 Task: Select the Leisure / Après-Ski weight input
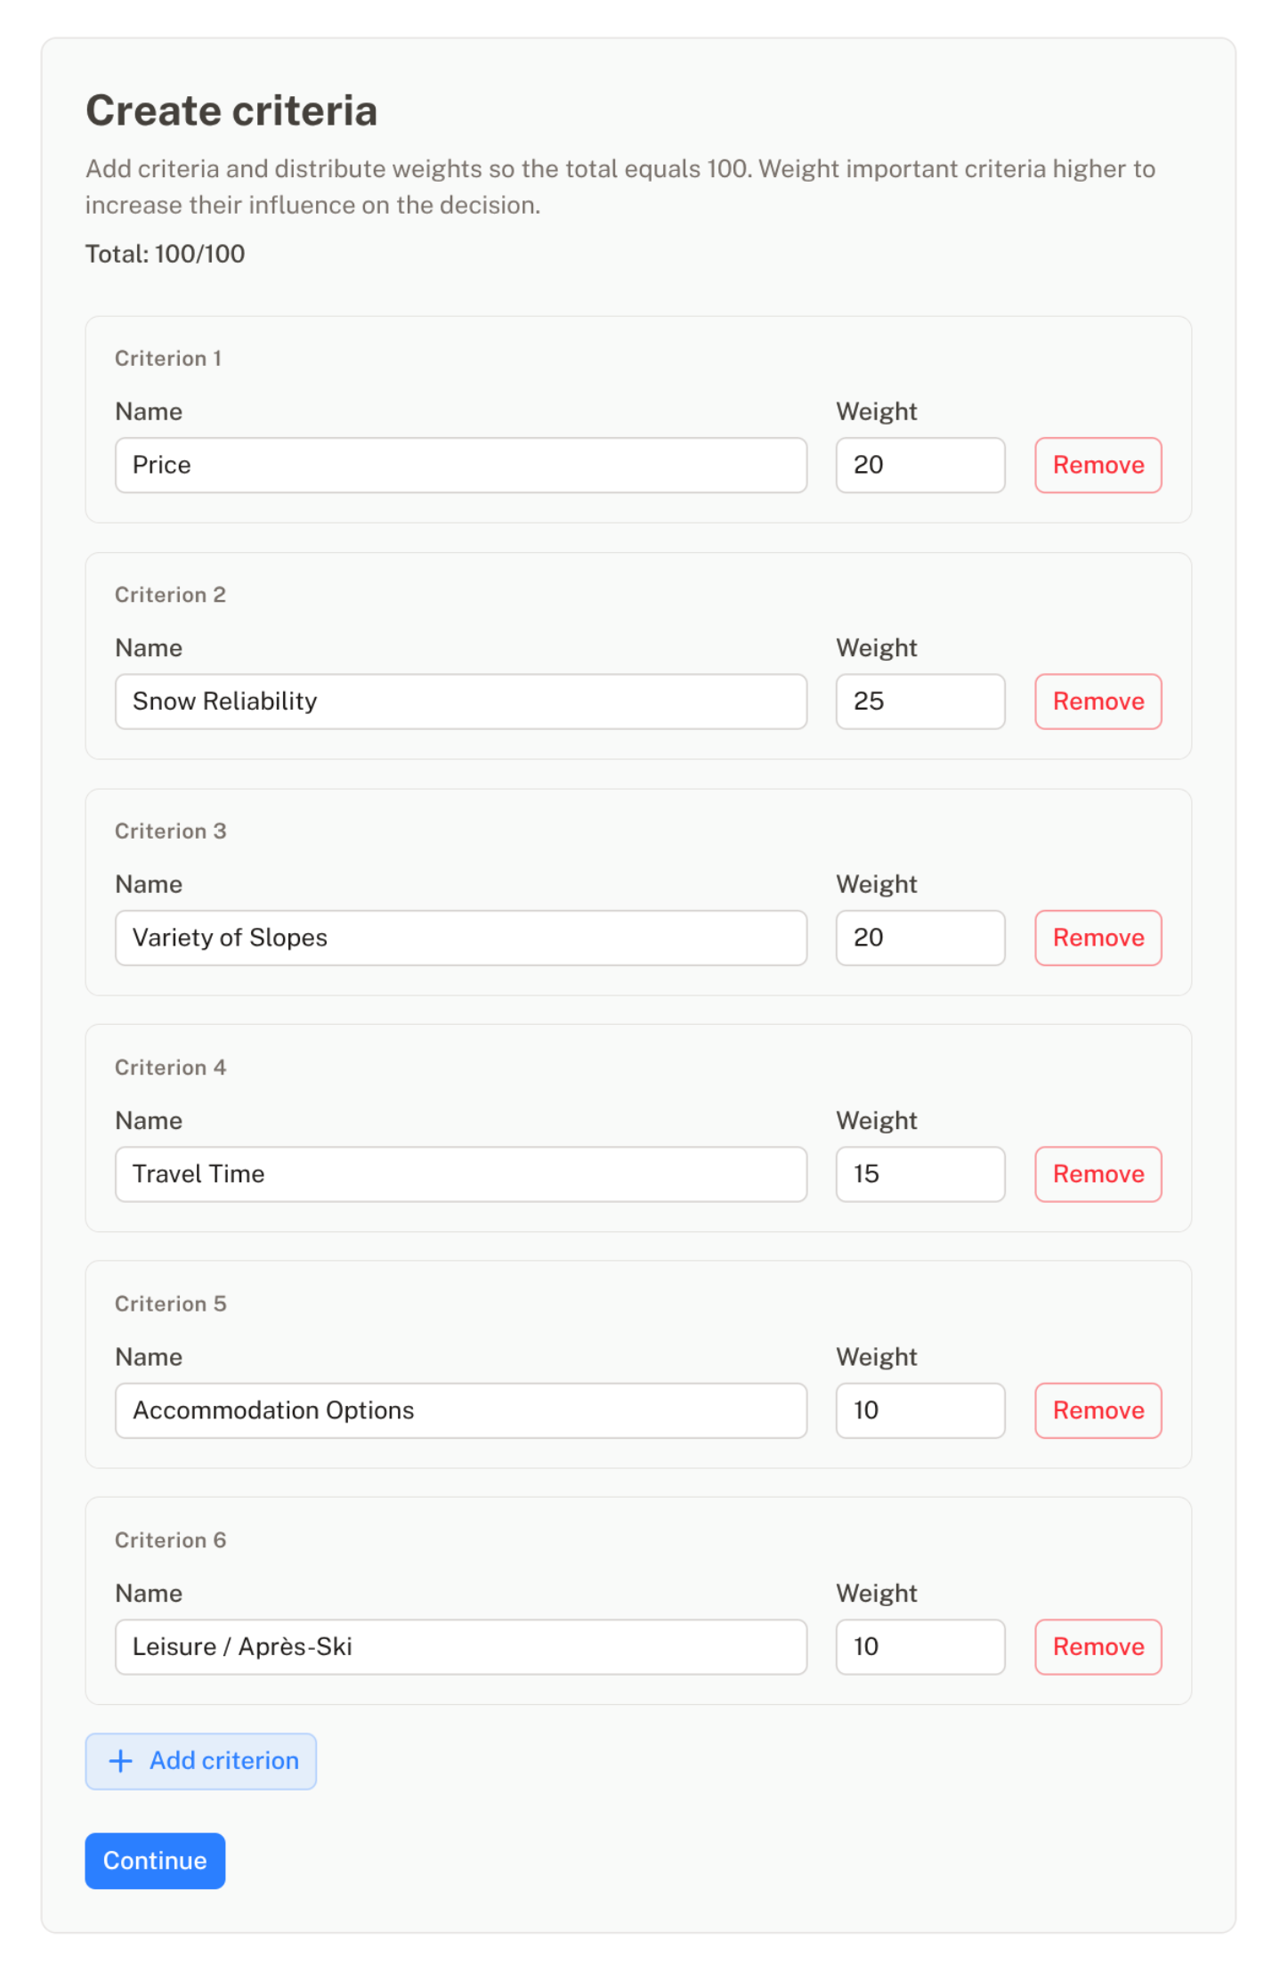click(919, 1646)
